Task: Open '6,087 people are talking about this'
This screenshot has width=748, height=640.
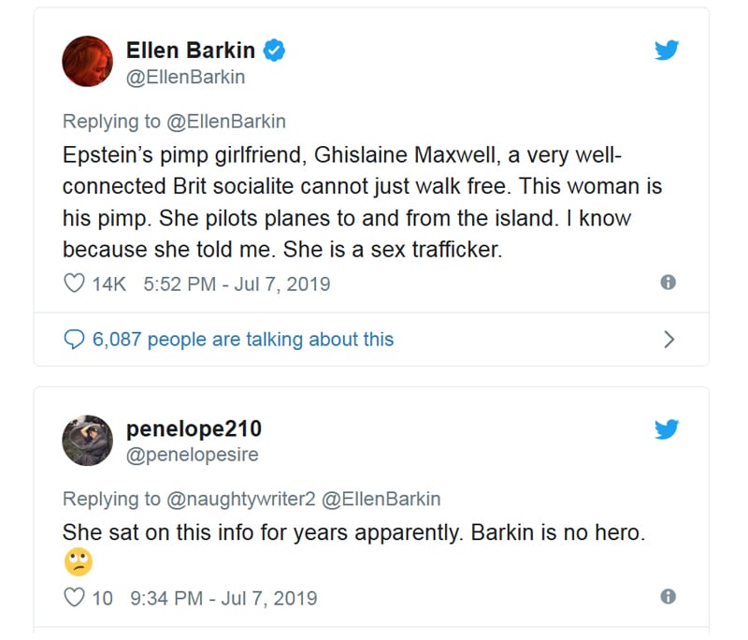Action: (x=242, y=340)
